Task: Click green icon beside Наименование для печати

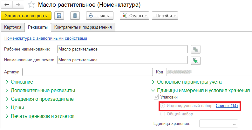Action: click(196, 60)
